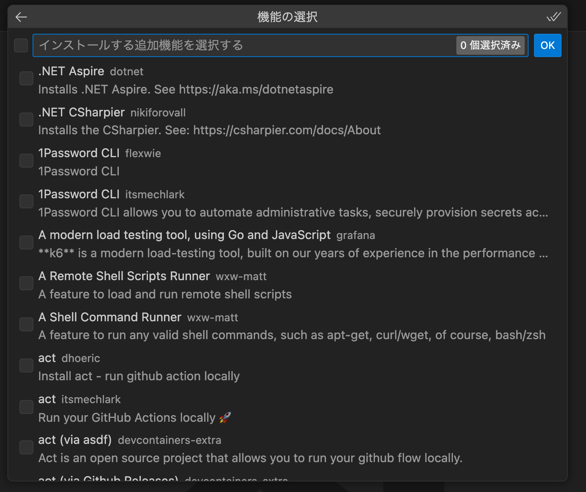Viewport: 586px width, 492px height.
Task: Check the .NET CSharpier feature
Action: [26, 120]
